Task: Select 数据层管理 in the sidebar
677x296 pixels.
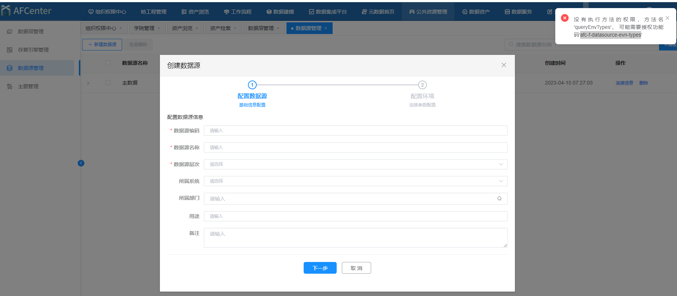Action: 37,31
